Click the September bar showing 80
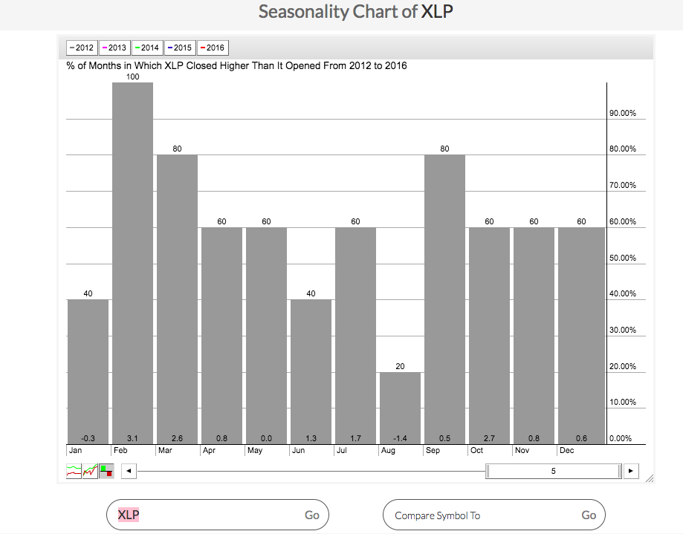The height and width of the screenshot is (534, 683). (x=444, y=299)
